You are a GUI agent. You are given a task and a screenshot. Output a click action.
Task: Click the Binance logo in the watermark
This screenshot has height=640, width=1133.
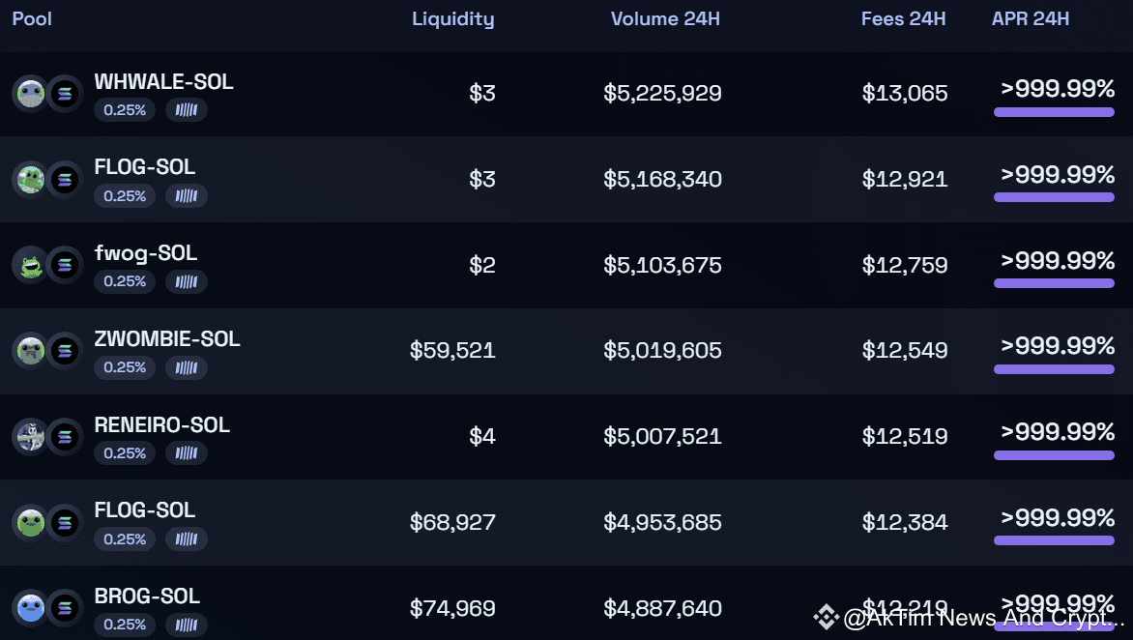(x=826, y=617)
